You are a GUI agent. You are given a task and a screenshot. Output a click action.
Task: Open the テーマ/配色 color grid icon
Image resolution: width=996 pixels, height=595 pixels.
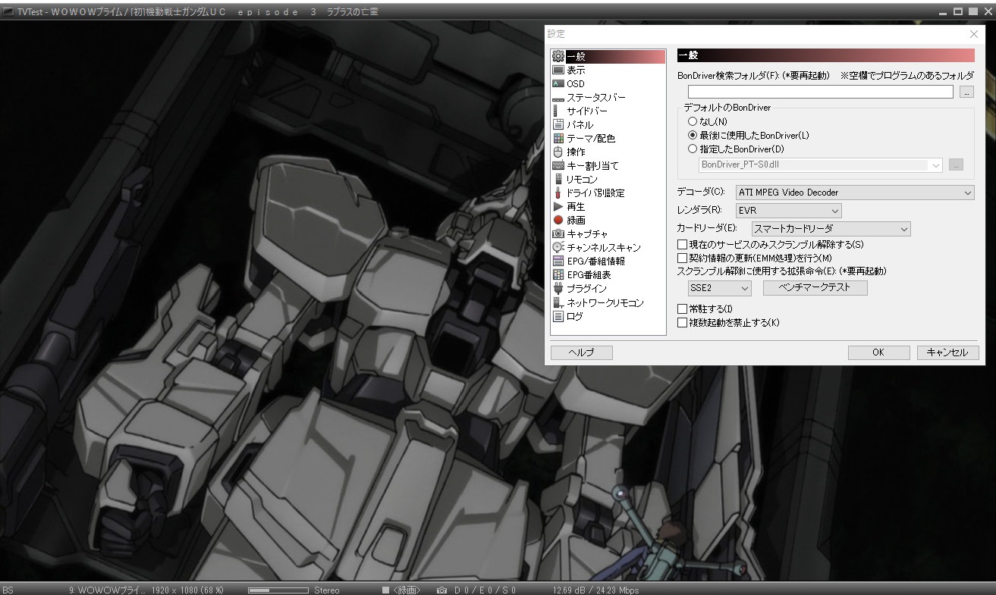click(558, 138)
